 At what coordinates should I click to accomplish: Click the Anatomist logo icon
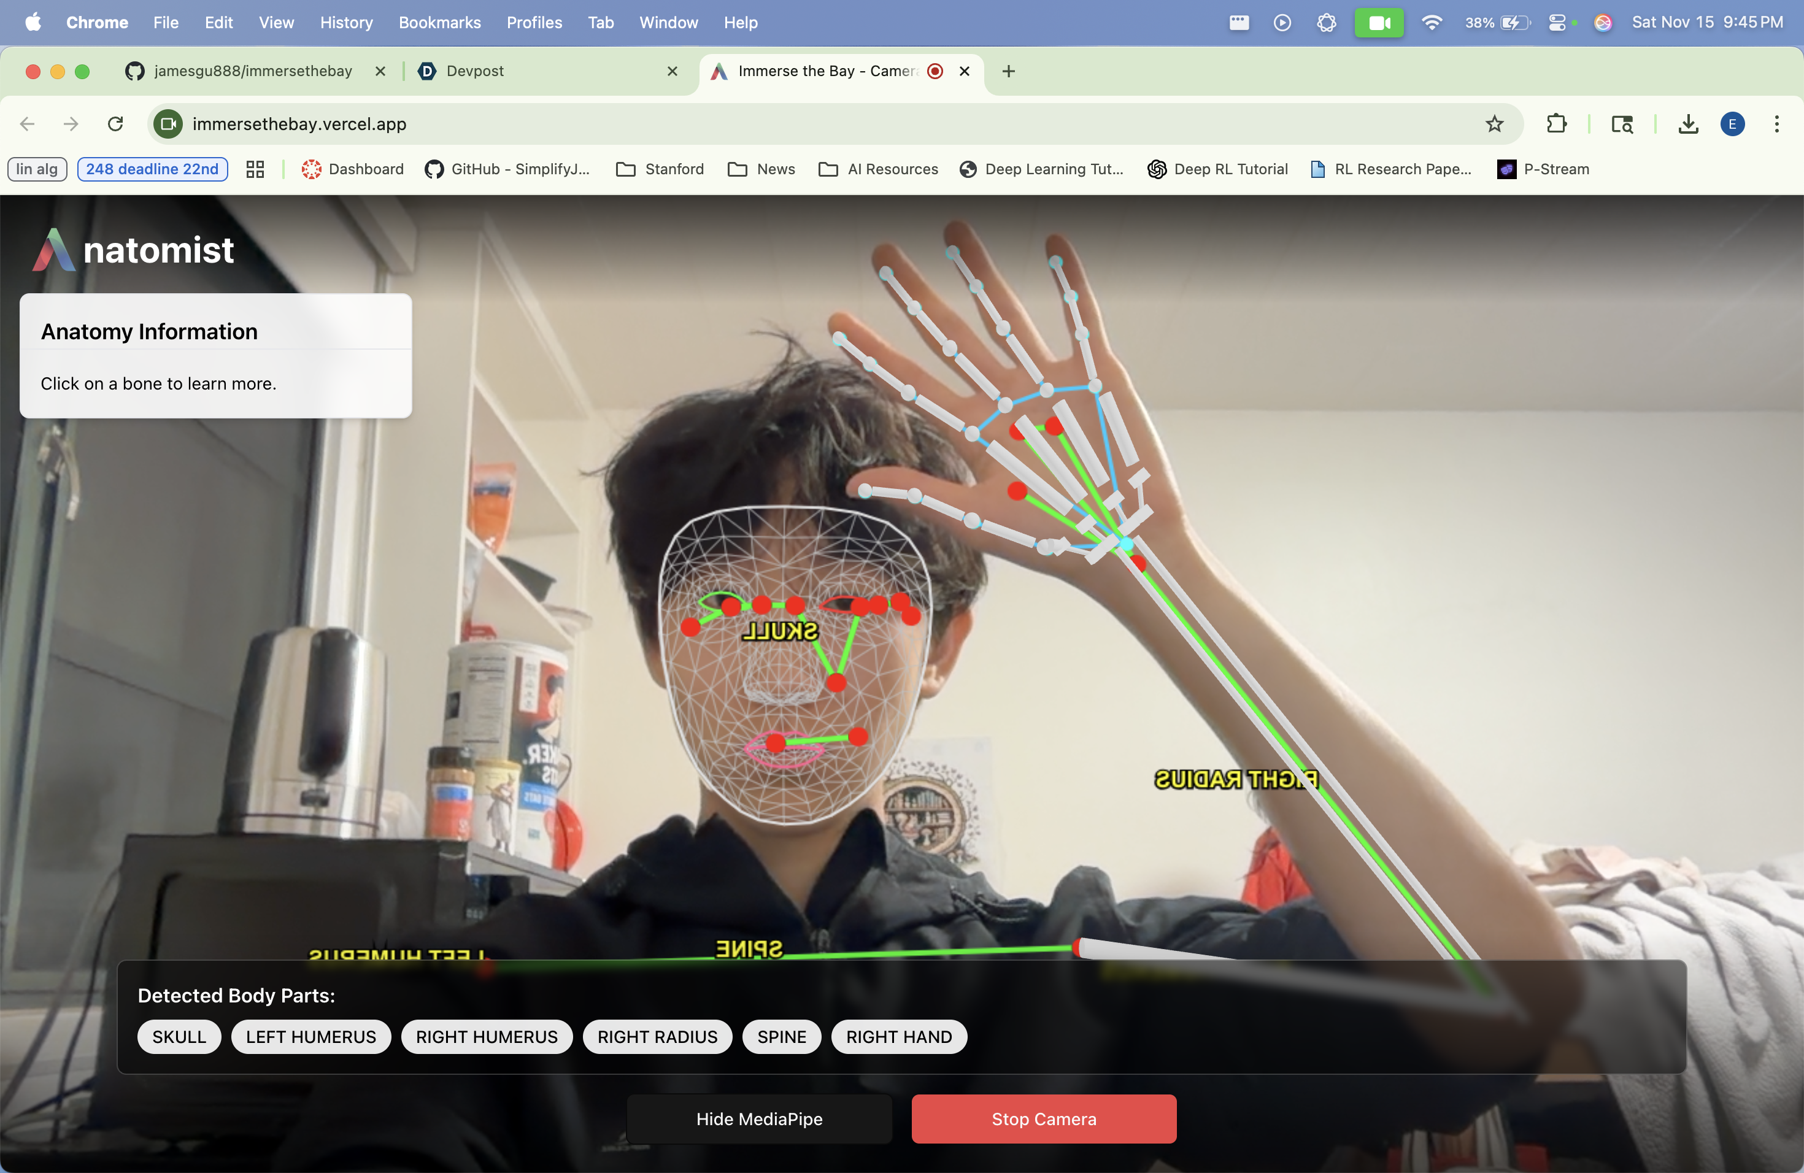coord(54,250)
